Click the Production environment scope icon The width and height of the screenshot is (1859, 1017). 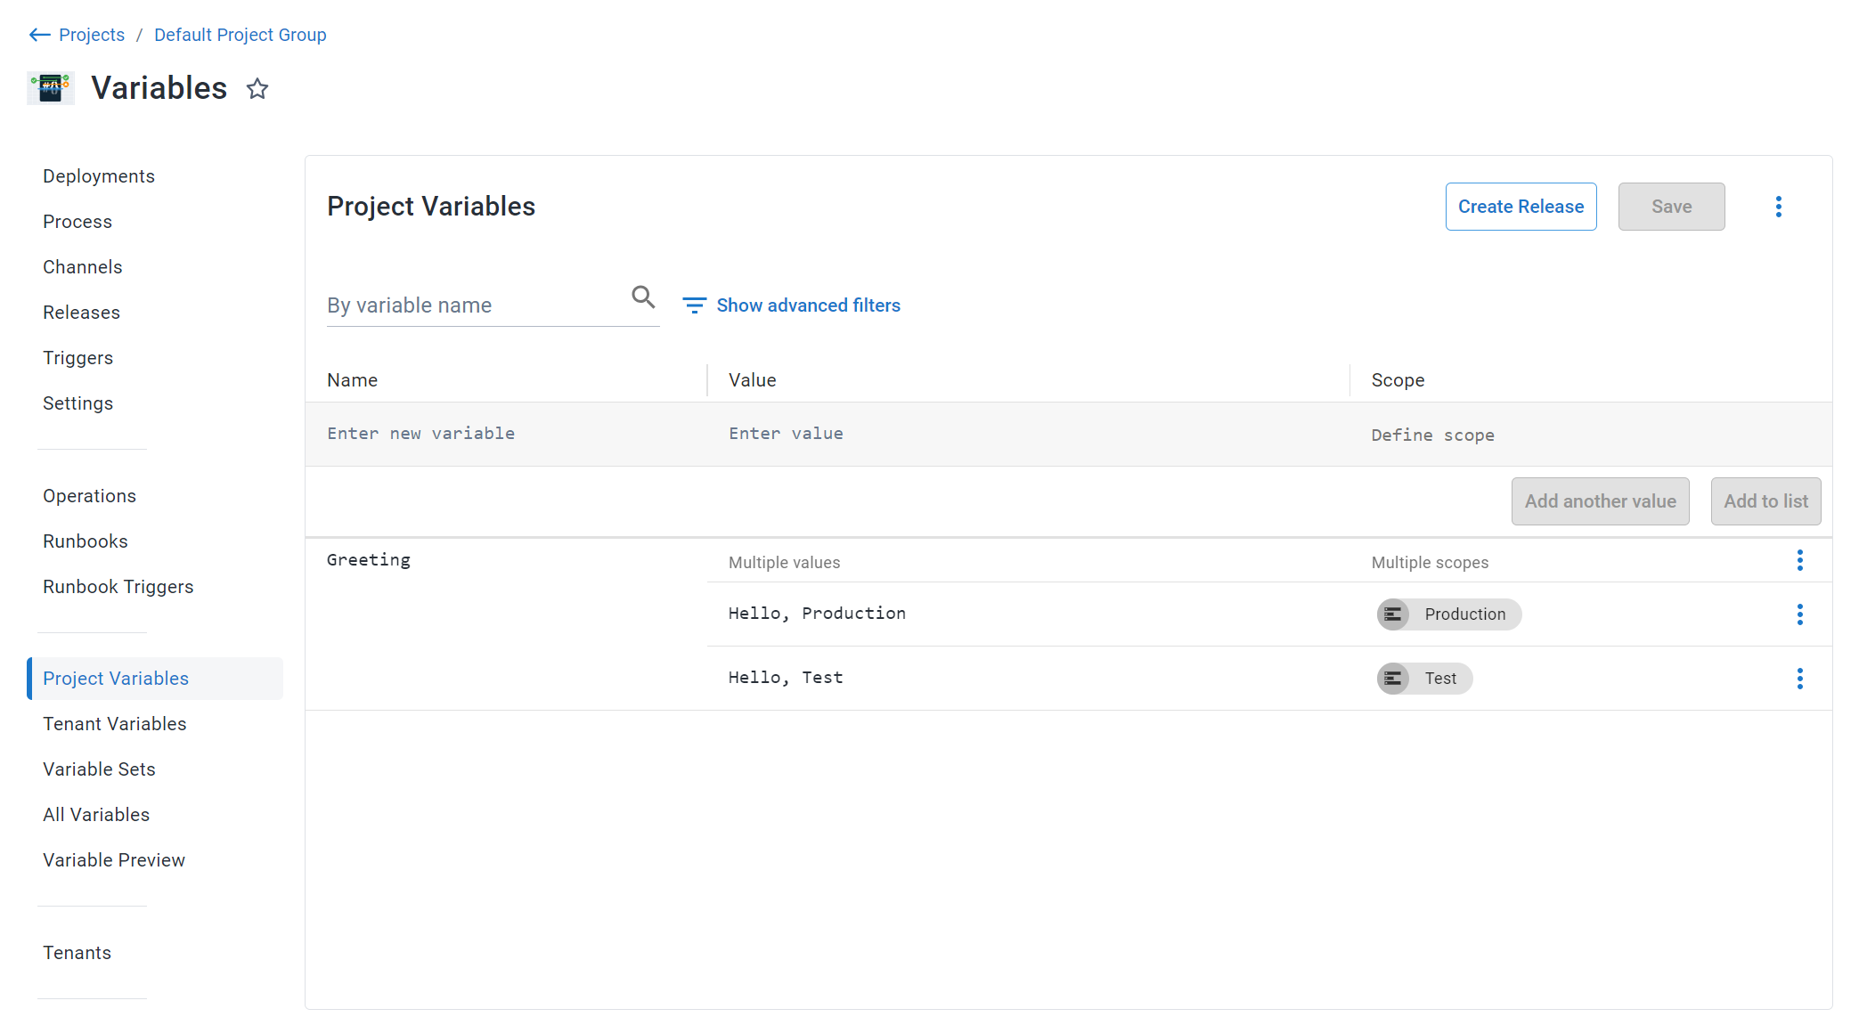(x=1393, y=614)
